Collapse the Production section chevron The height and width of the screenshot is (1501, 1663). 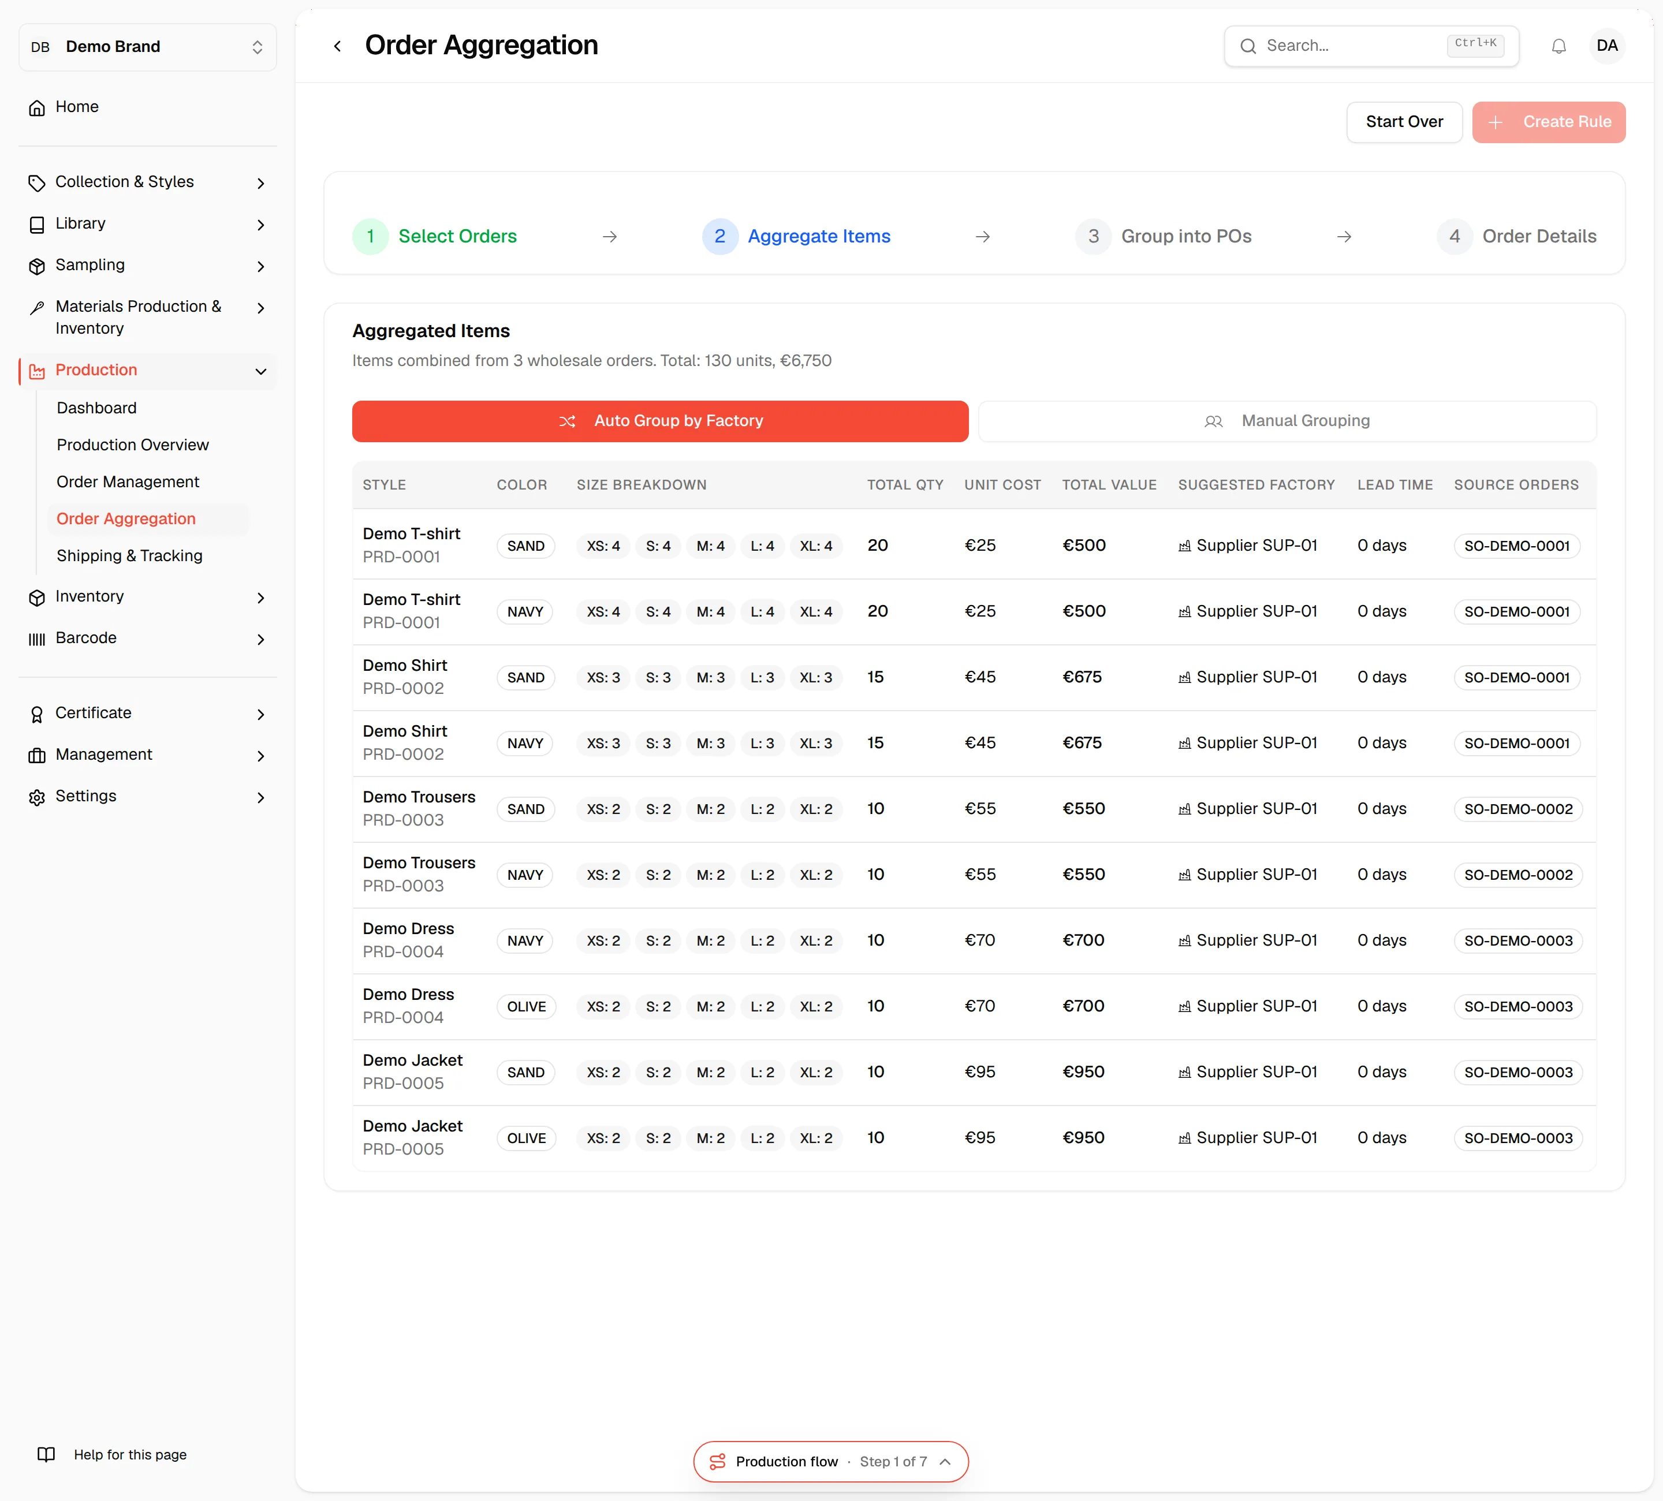point(260,371)
